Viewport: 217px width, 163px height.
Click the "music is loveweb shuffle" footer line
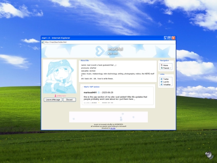point(108,124)
